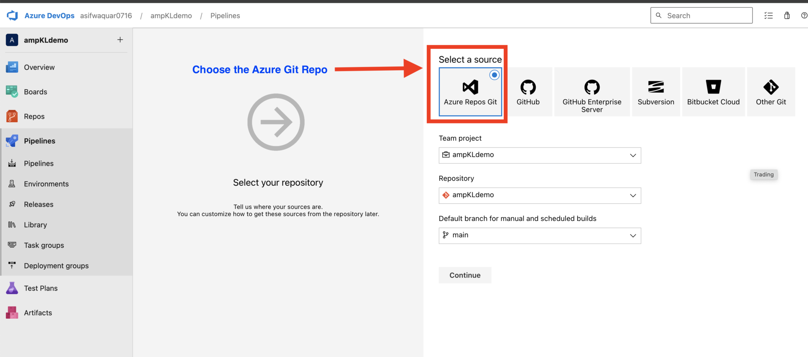Screen dimensions: 808x357
Task: Open the Releases page
Action: [38, 204]
